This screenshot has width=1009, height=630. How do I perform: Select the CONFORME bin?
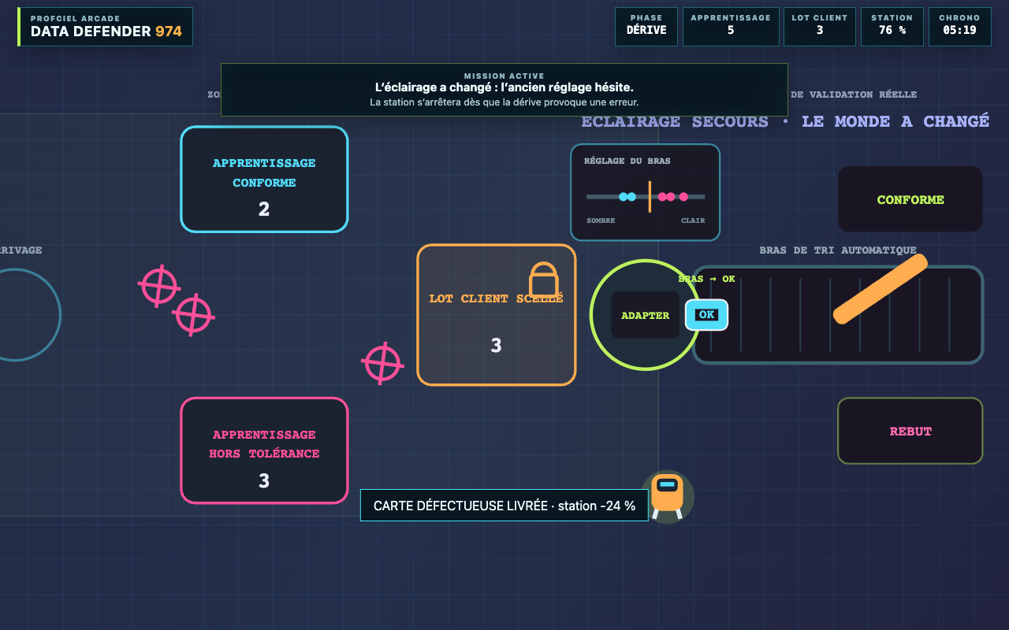coord(910,199)
